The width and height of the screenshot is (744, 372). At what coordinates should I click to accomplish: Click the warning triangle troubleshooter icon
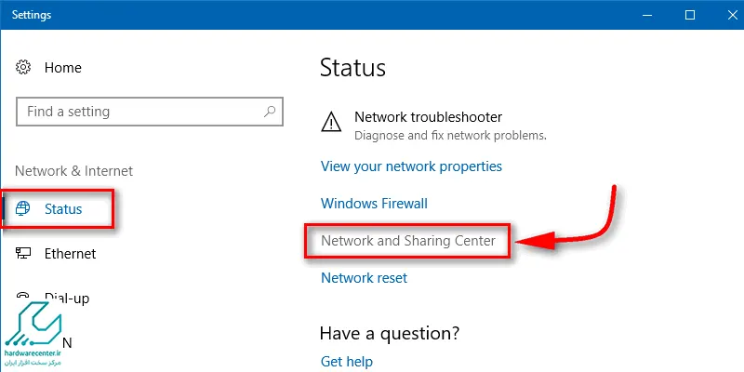tap(331, 123)
